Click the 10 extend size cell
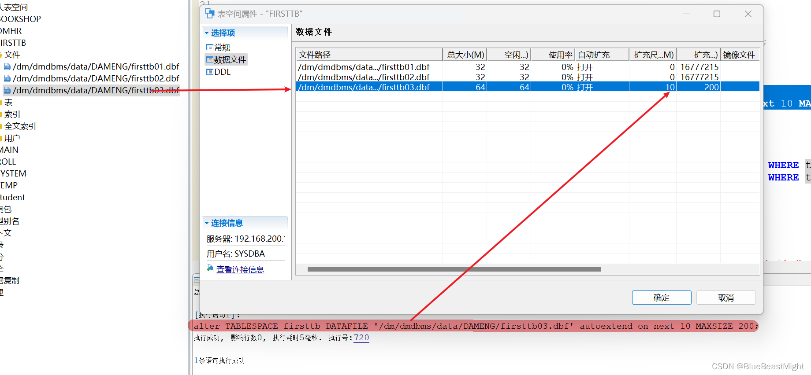 653,87
